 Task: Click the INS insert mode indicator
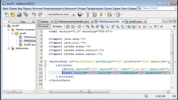point(174,96)
